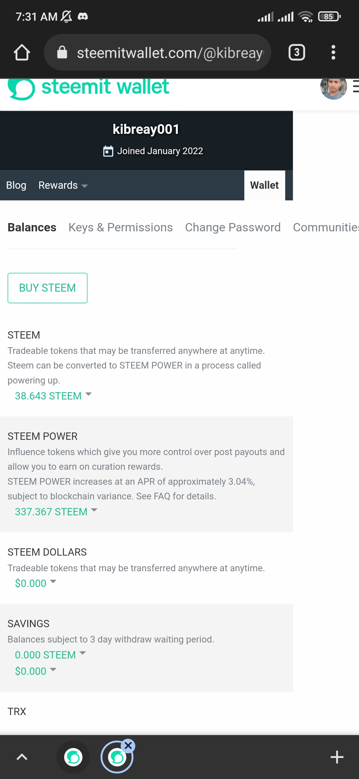This screenshot has width=359, height=779.
Task: Tap the steemit wallet logo
Action: pos(88,88)
